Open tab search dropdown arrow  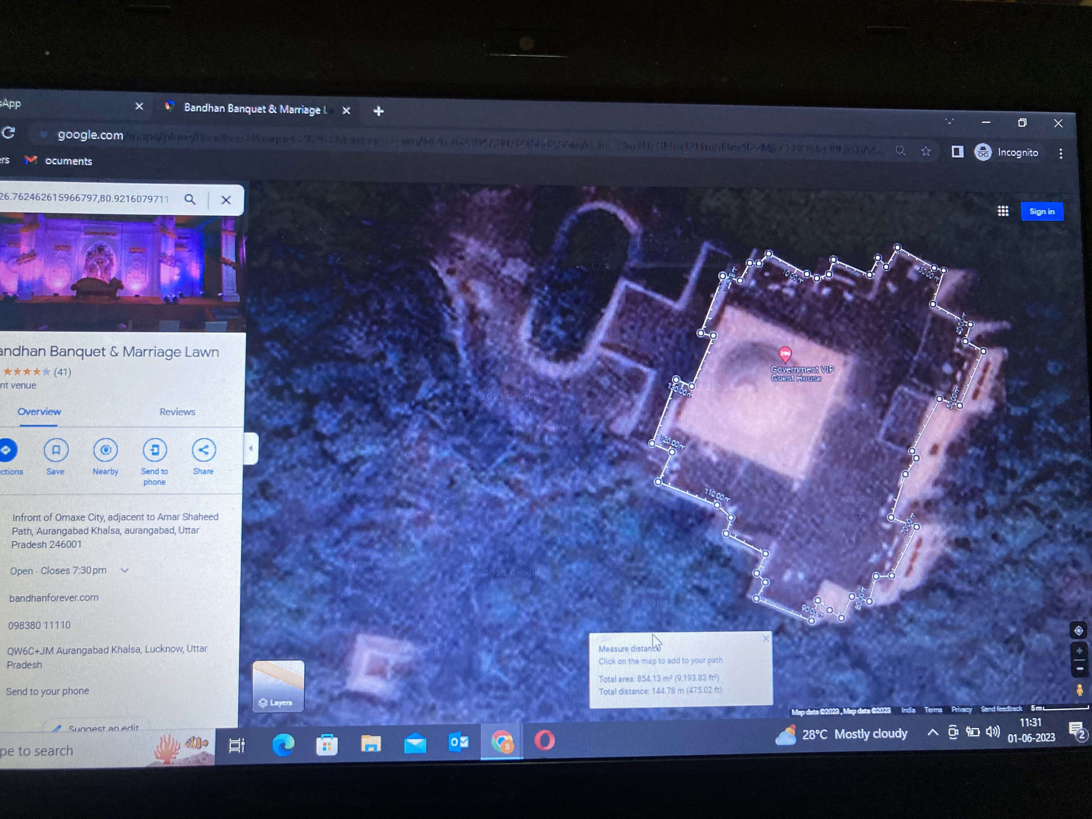(x=949, y=121)
